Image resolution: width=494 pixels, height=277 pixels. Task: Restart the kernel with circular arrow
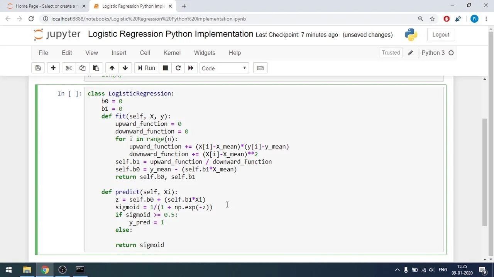[x=178, y=68]
